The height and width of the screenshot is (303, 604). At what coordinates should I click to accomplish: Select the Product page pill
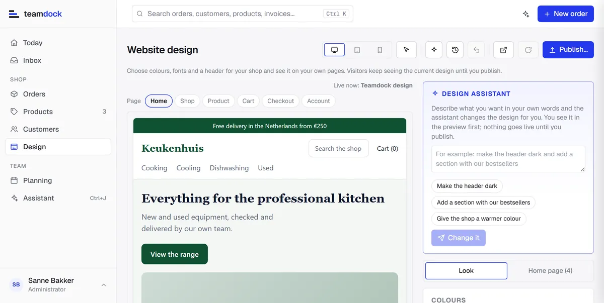click(218, 101)
